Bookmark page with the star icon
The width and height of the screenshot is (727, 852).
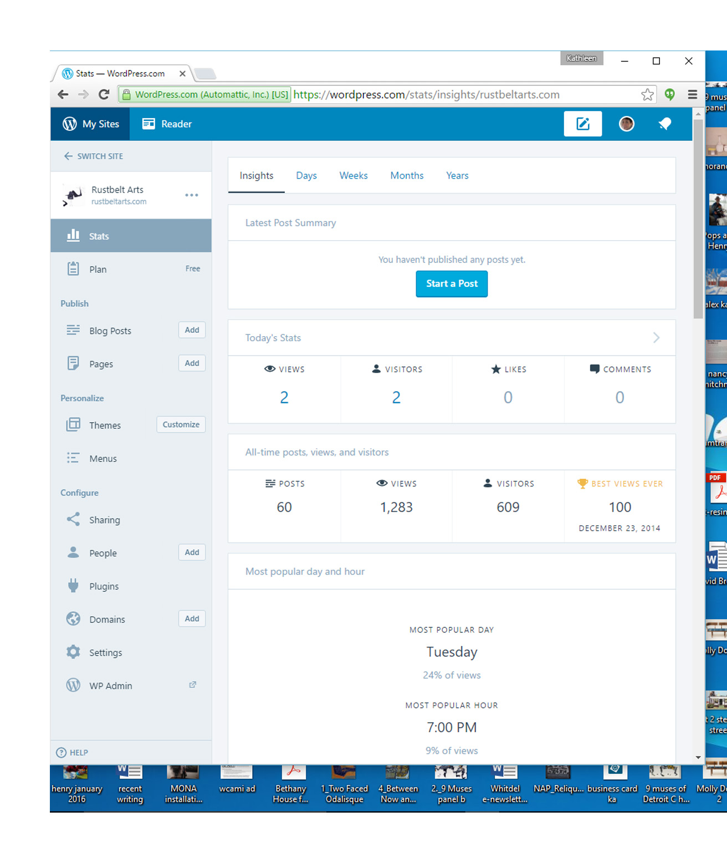(647, 95)
